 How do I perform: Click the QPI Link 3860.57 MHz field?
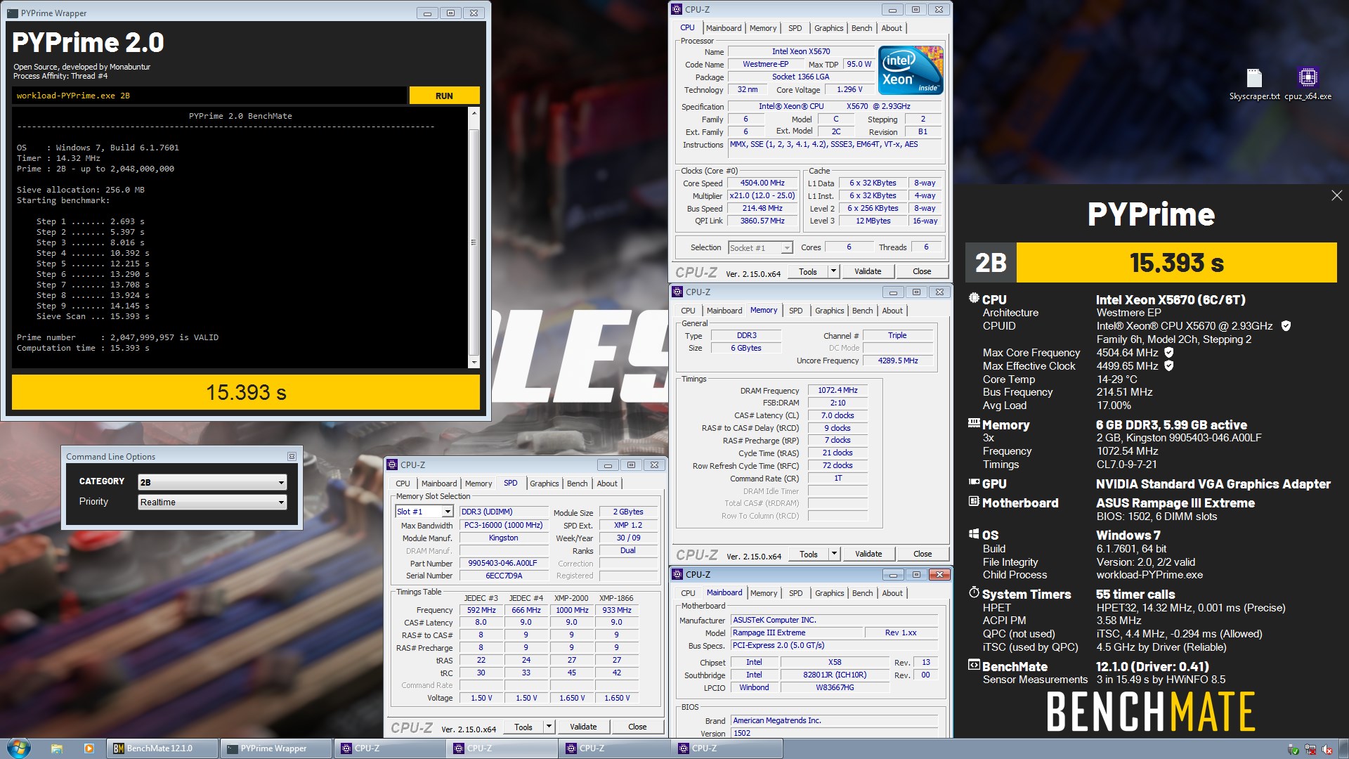762,221
